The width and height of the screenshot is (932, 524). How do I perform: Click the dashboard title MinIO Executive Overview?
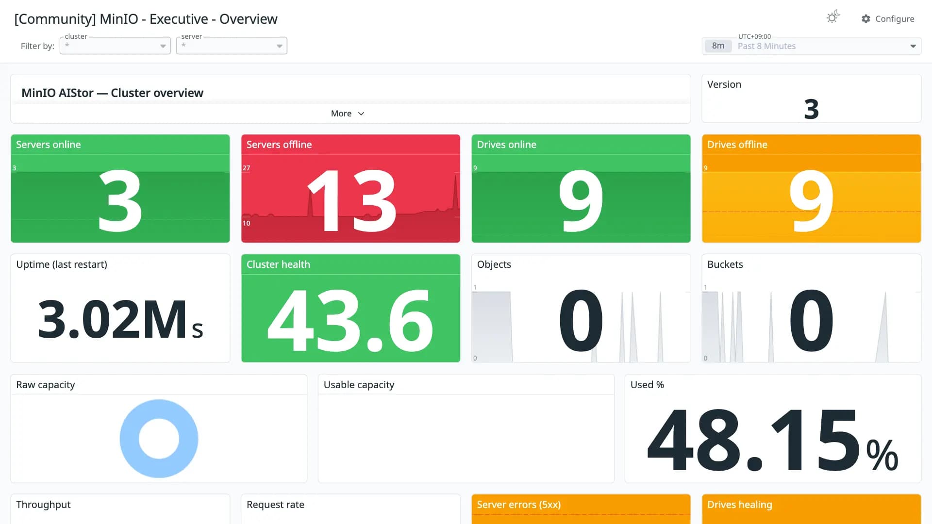(x=146, y=19)
